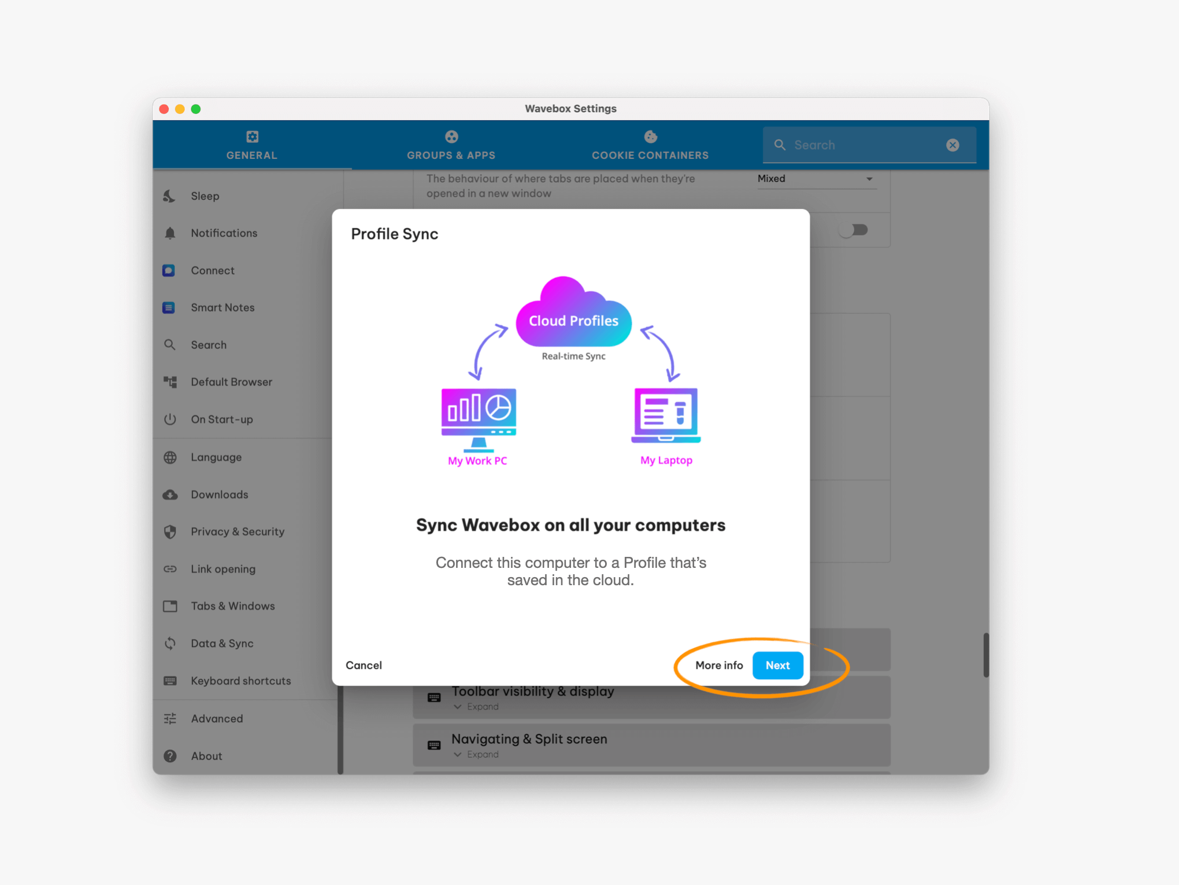The image size is (1179, 885).
Task: Click the About question mark icon
Action: coord(170,756)
